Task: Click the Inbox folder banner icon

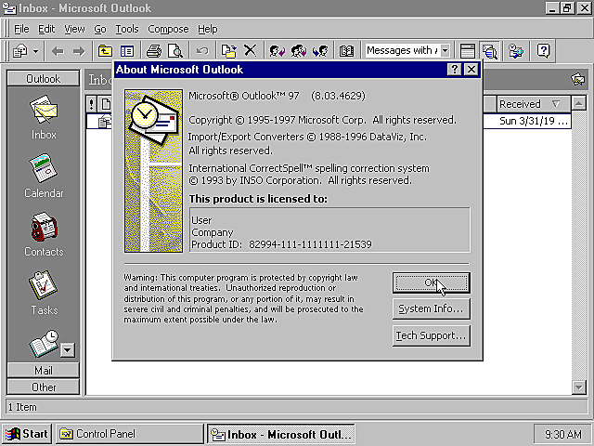Action: 577,79
